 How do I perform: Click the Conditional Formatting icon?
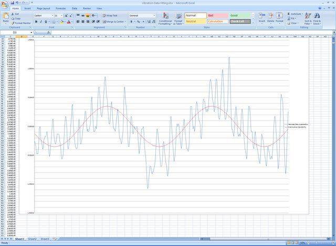coord(165,16)
